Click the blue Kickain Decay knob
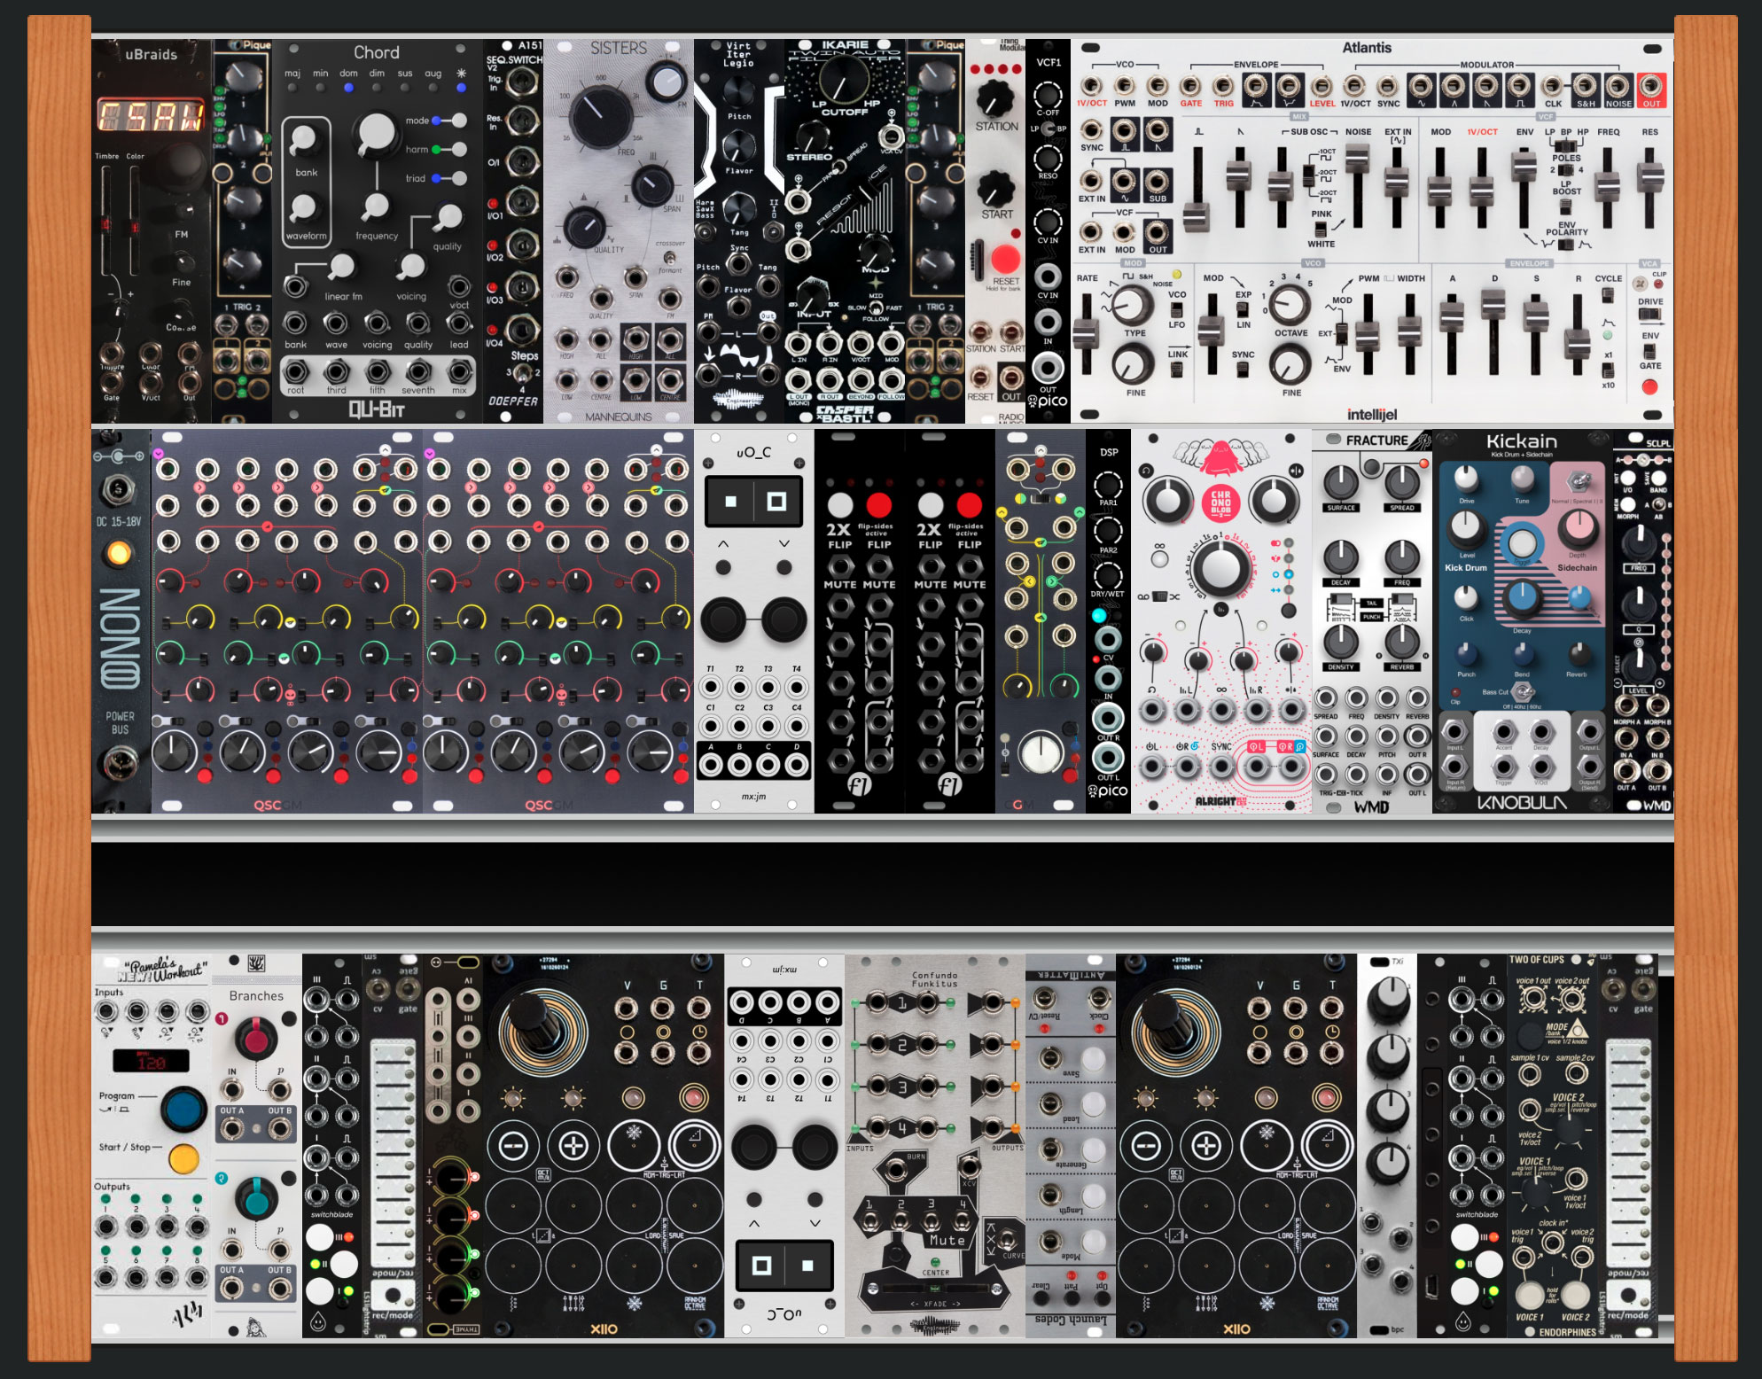This screenshot has height=1379, width=1762. tap(1522, 601)
